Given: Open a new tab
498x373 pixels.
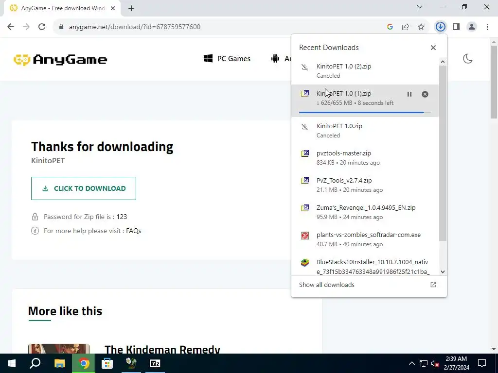Looking at the screenshot, I should (x=131, y=8).
